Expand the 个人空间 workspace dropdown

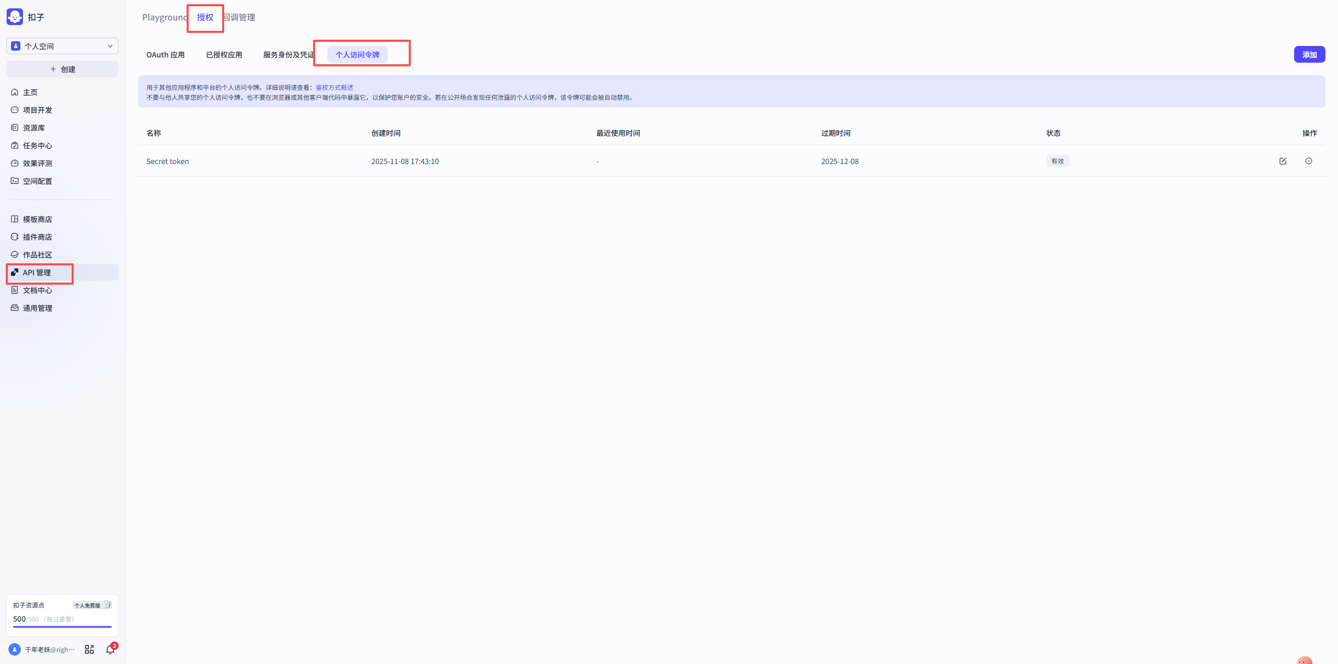62,46
